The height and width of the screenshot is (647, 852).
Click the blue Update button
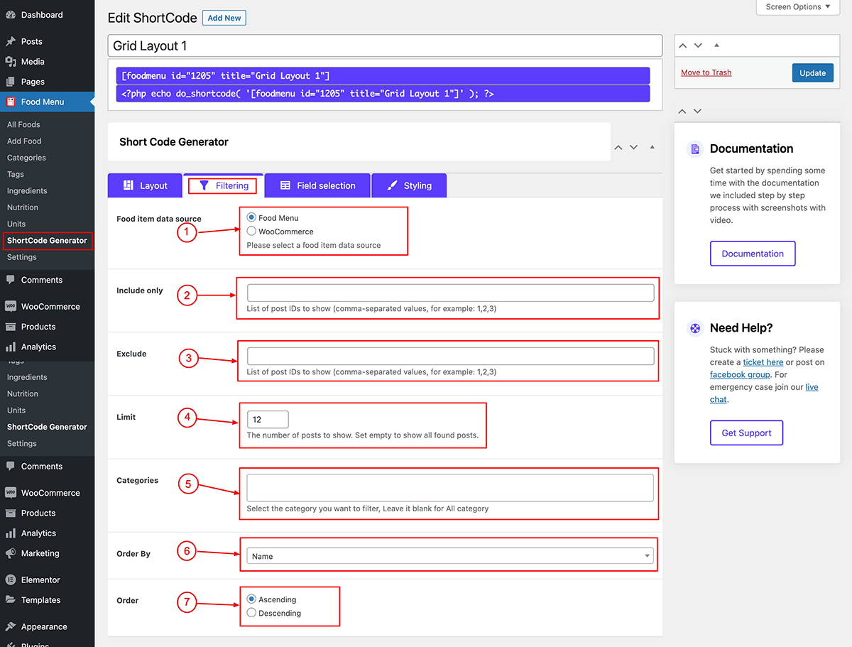tap(812, 72)
